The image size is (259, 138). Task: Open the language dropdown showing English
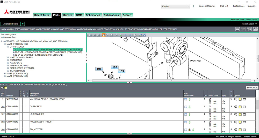coord(175,6)
